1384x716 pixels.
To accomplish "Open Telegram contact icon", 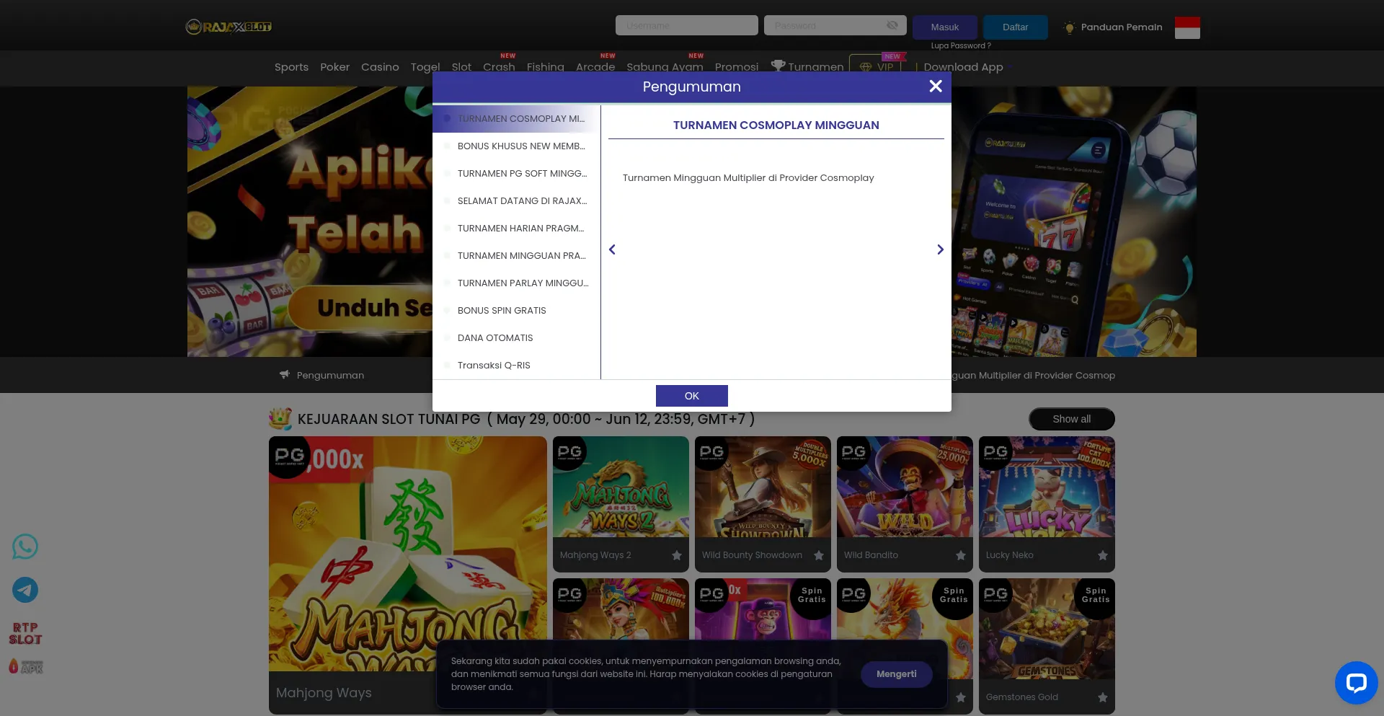I will tap(25, 590).
